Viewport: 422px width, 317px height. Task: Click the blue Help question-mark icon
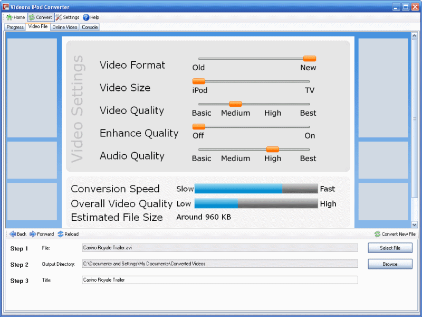tap(86, 17)
